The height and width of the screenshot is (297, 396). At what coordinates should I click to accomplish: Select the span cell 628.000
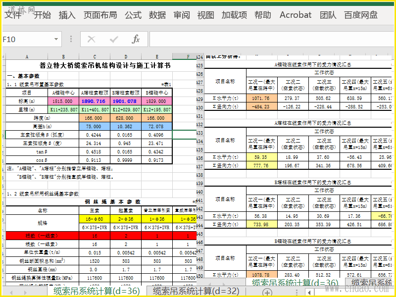[126, 118]
